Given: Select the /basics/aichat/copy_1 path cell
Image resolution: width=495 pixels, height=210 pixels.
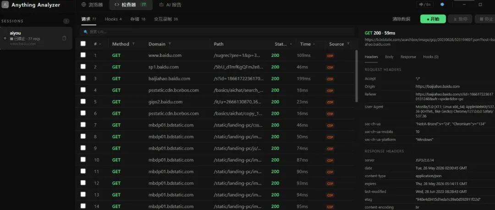Looking at the screenshot, I should pos(238,113).
